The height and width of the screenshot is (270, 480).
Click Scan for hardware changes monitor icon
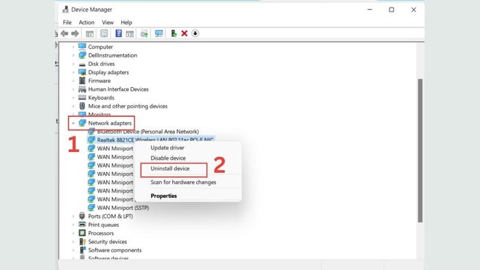tap(158, 34)
